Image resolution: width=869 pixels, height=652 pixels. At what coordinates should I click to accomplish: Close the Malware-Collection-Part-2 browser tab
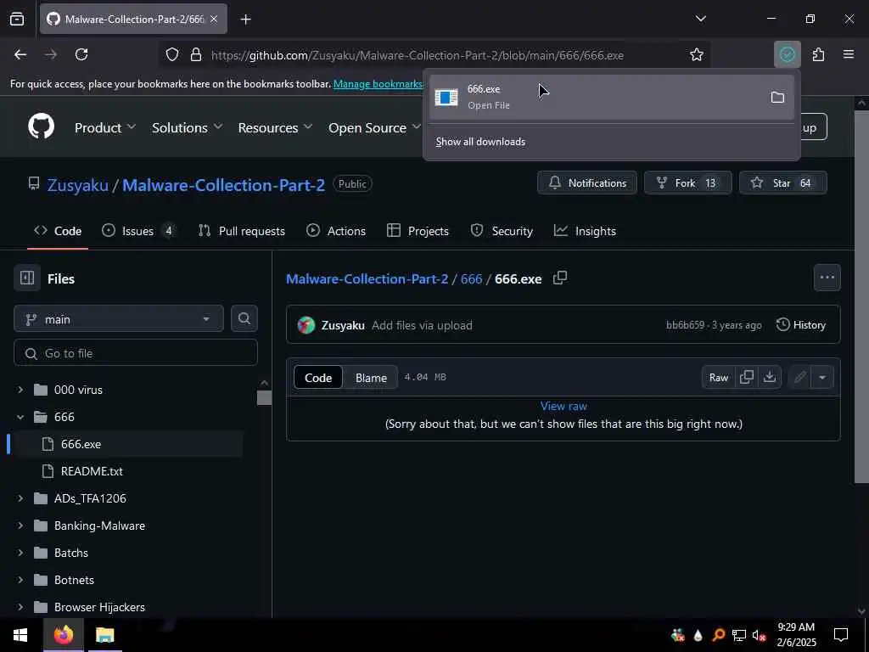point(214,20)
